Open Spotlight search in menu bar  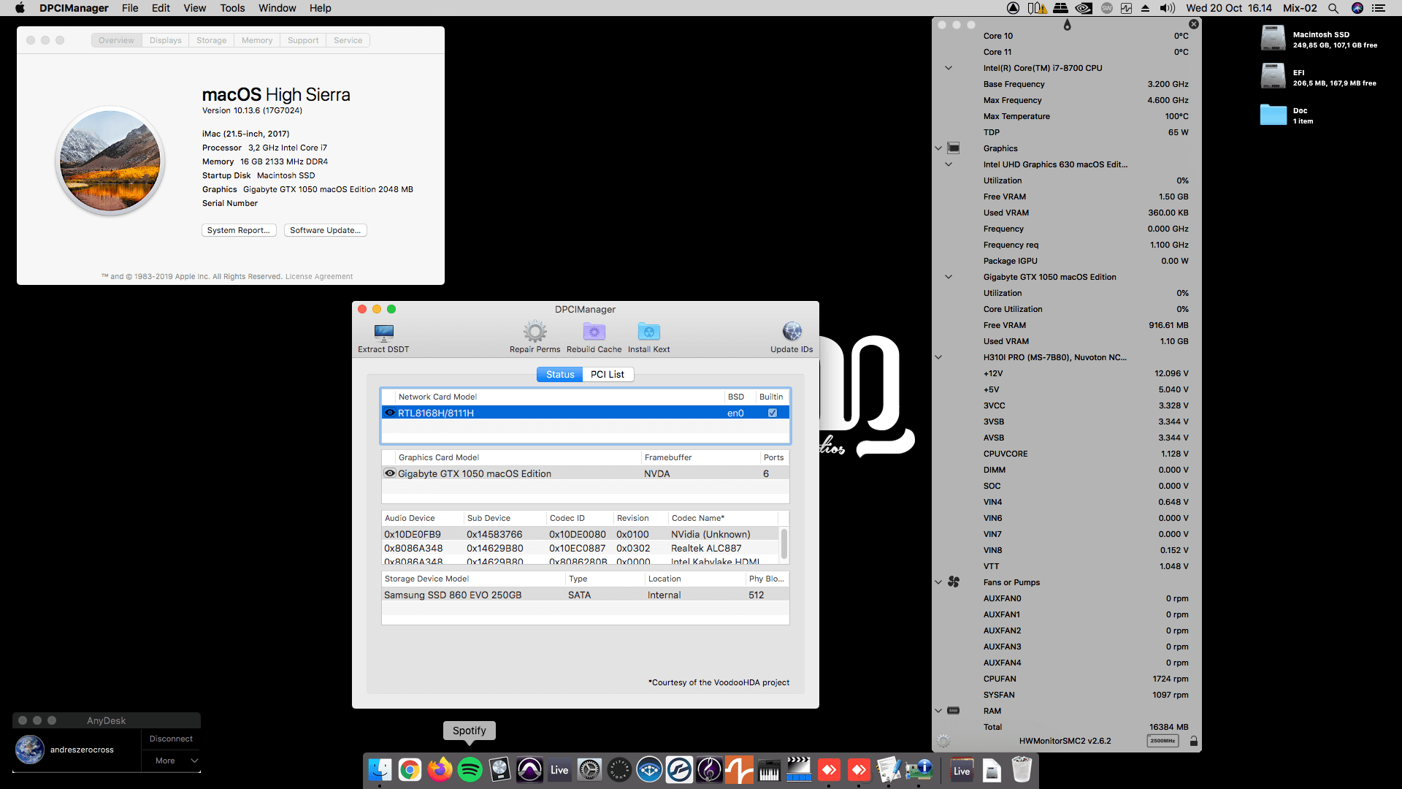(x=1333, y=8)
